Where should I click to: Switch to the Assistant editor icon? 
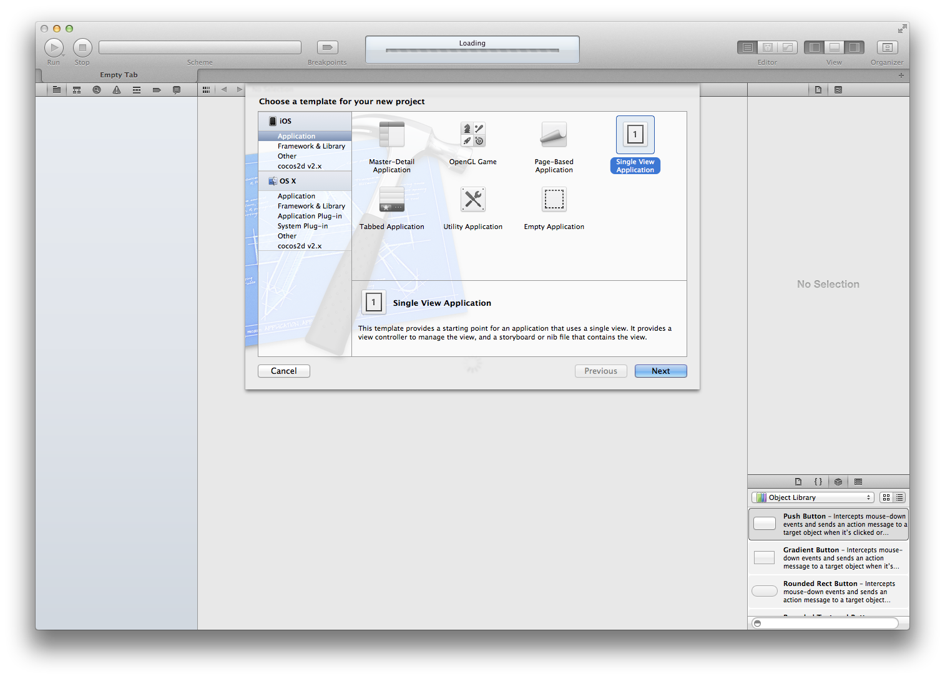pos(768,47)
